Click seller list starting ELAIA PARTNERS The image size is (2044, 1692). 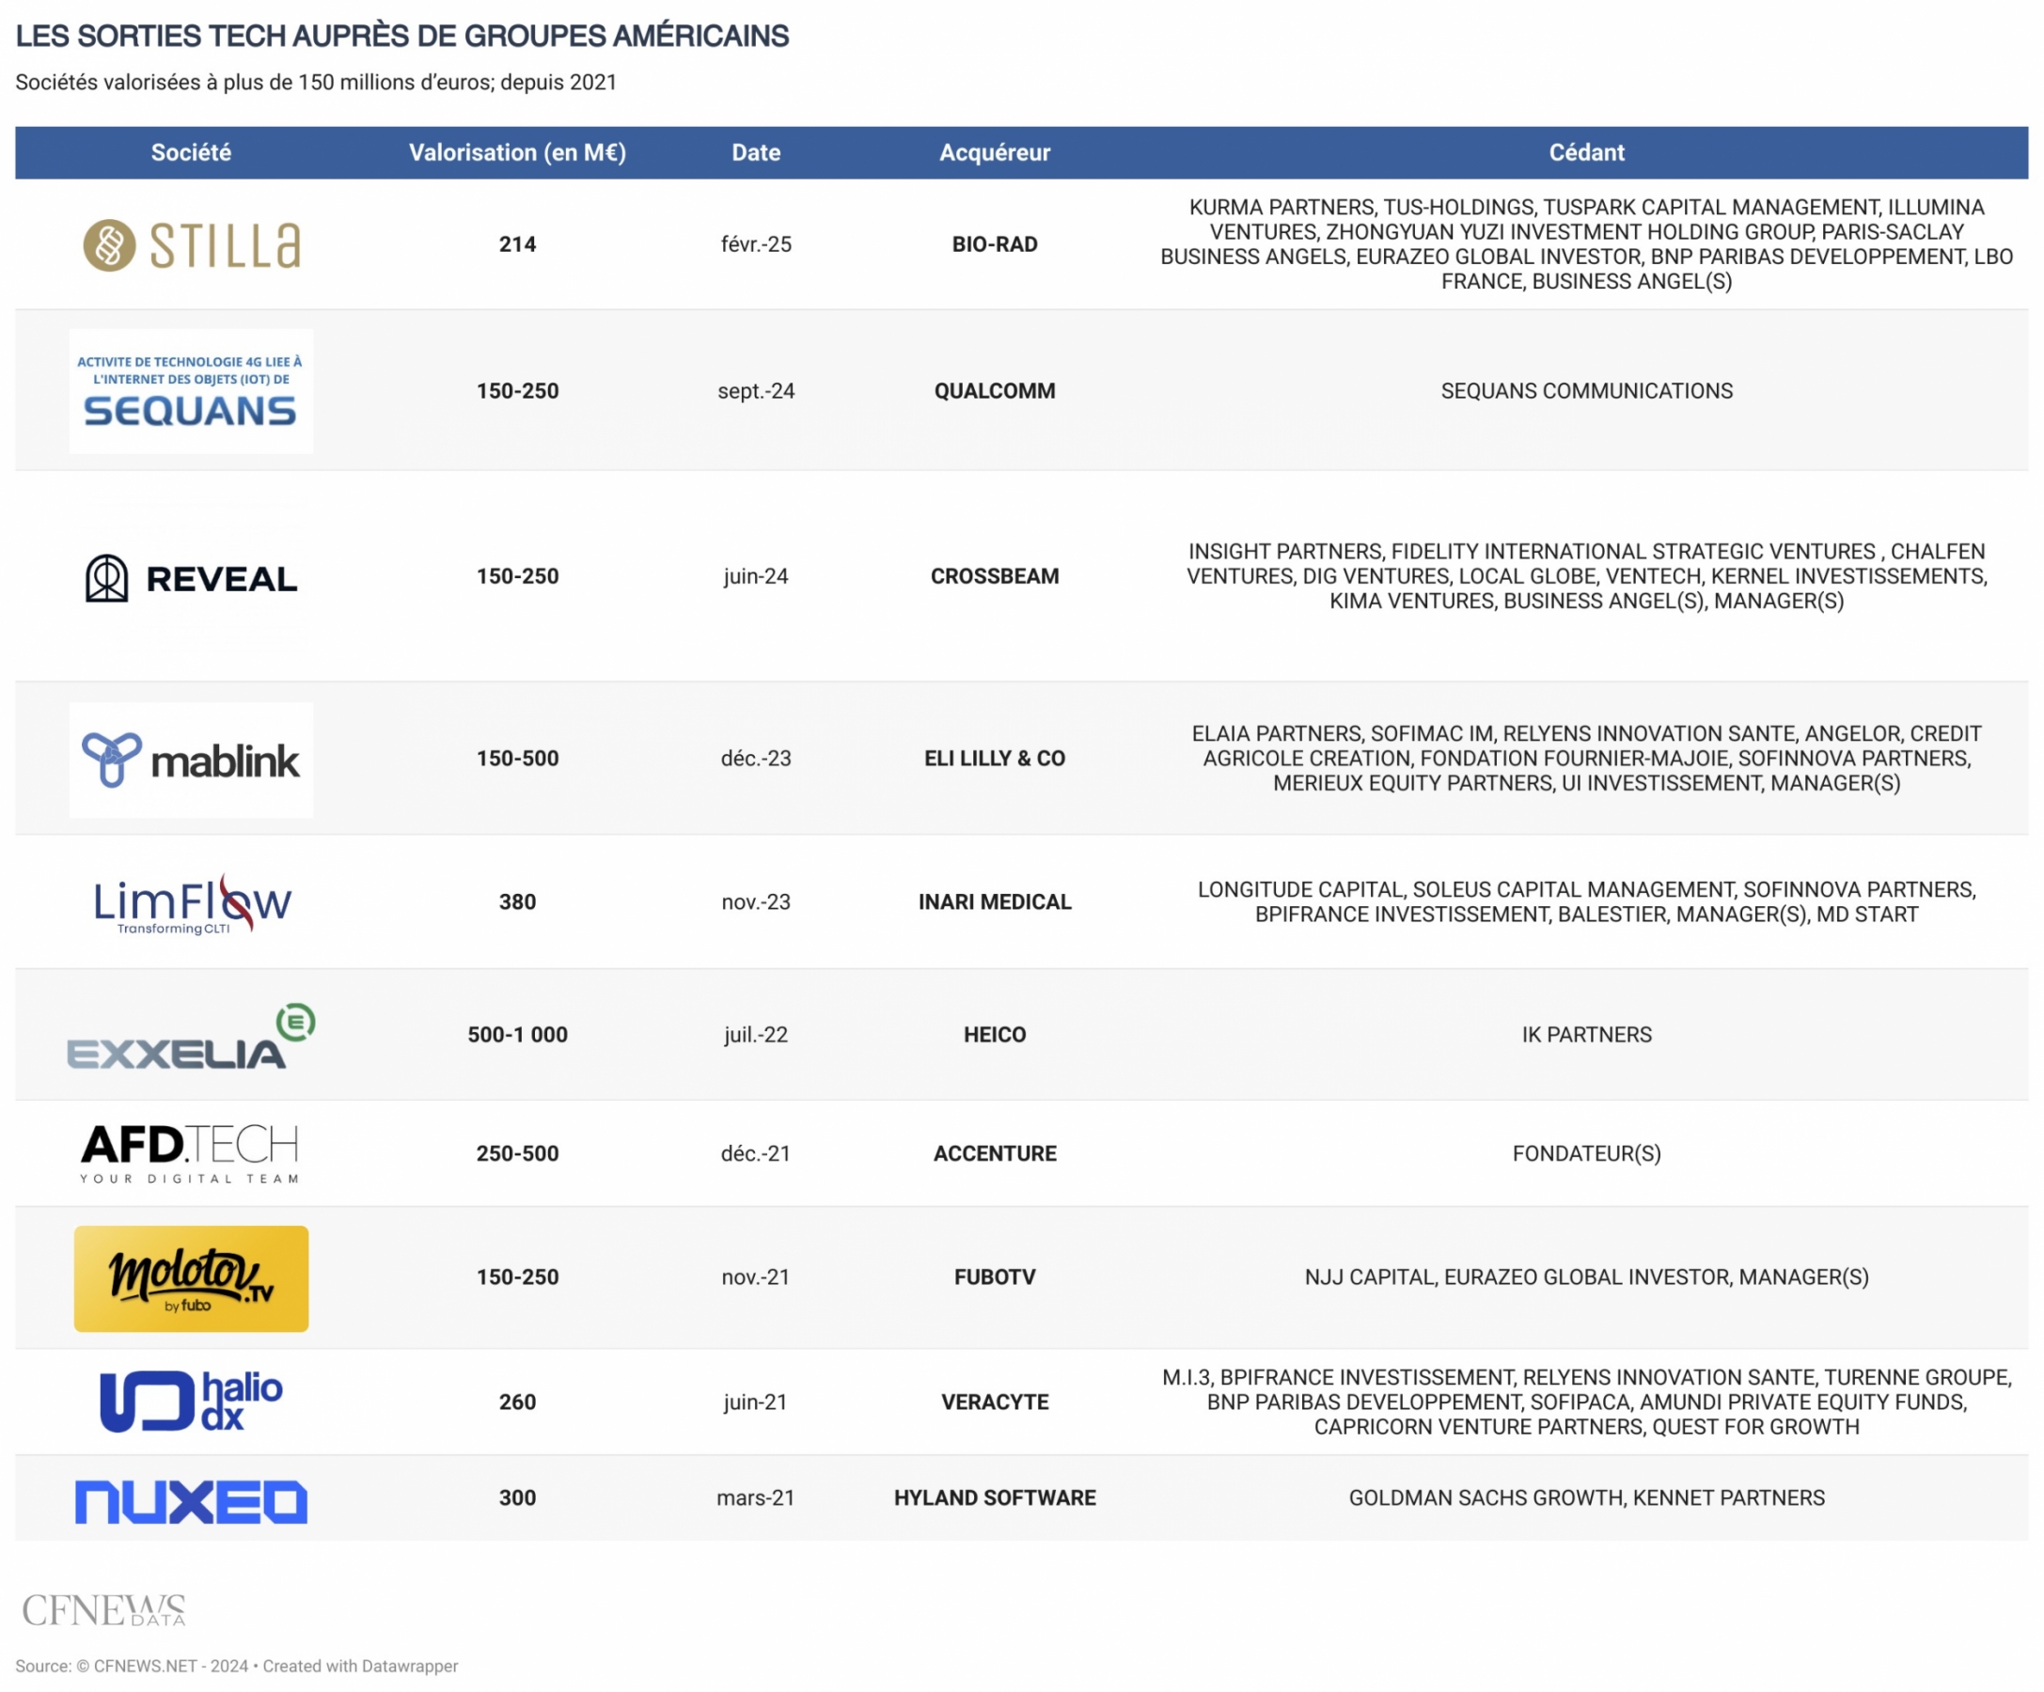point(1586,758)
